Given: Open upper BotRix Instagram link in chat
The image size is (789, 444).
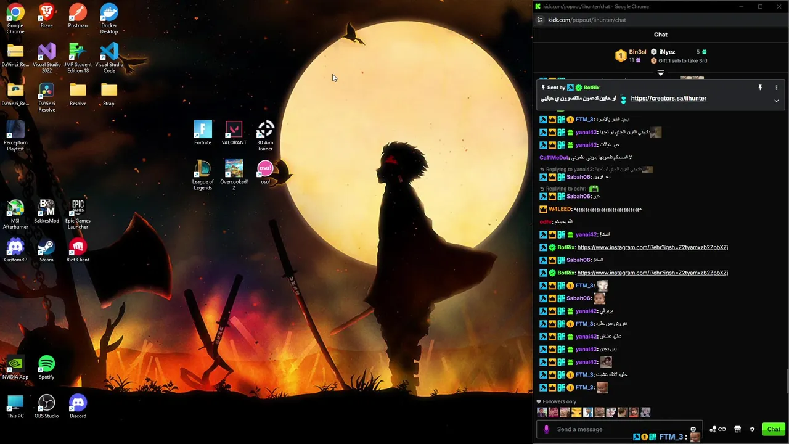Looking at the screenshot, I should click(x=653, y=247).
